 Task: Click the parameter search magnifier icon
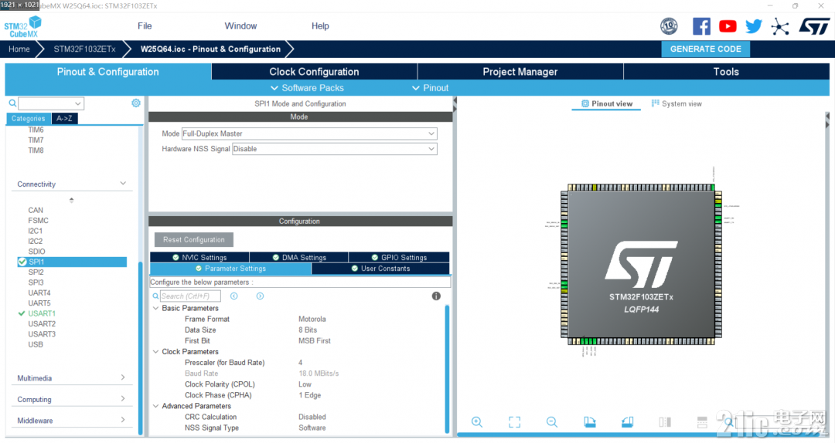(155, 296)
